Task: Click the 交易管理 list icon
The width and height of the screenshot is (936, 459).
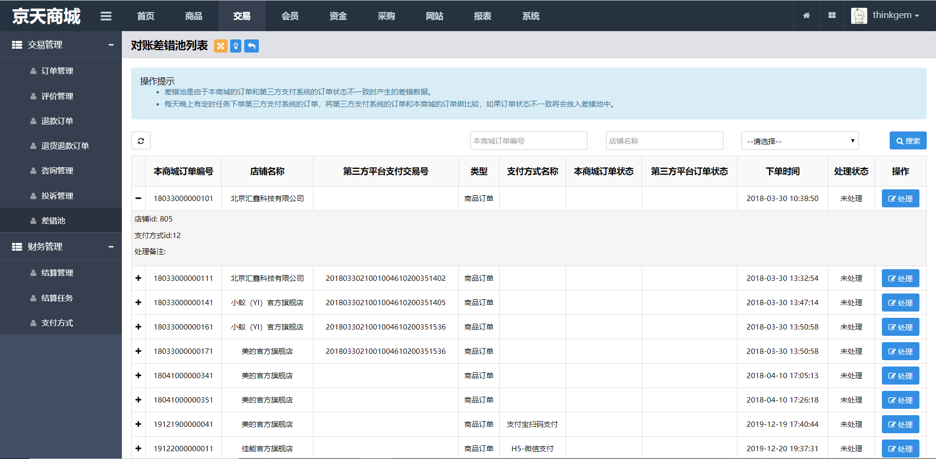Action: click(17, 45)
